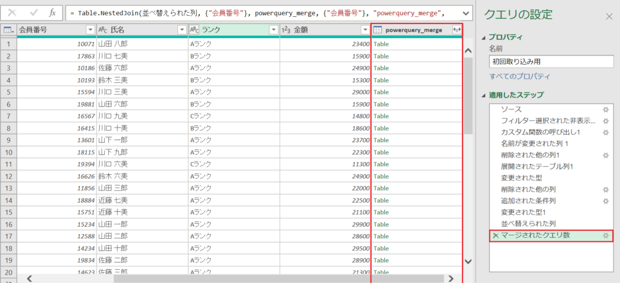Viewport: 620px width, 283px height.
Task: Click the cell 近藤 七美
Action: pos(142,200)
